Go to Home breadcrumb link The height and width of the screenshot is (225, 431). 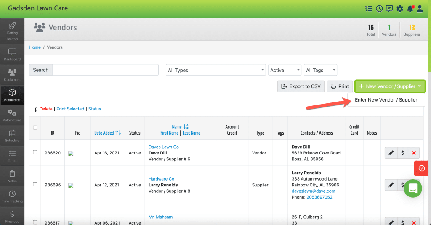pos(35,47)
